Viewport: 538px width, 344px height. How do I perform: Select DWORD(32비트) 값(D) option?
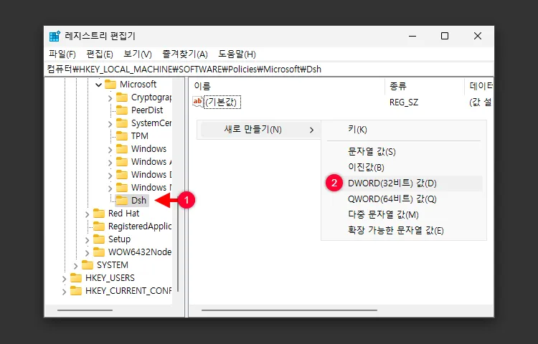coord(403,183)
